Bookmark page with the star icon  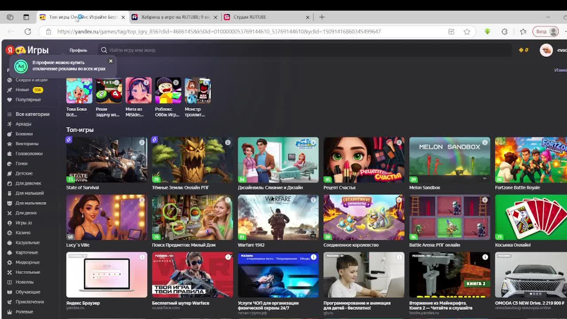click(x=467, y=31)
